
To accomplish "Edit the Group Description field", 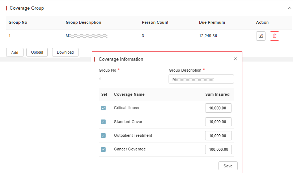I will pos(201,79).
